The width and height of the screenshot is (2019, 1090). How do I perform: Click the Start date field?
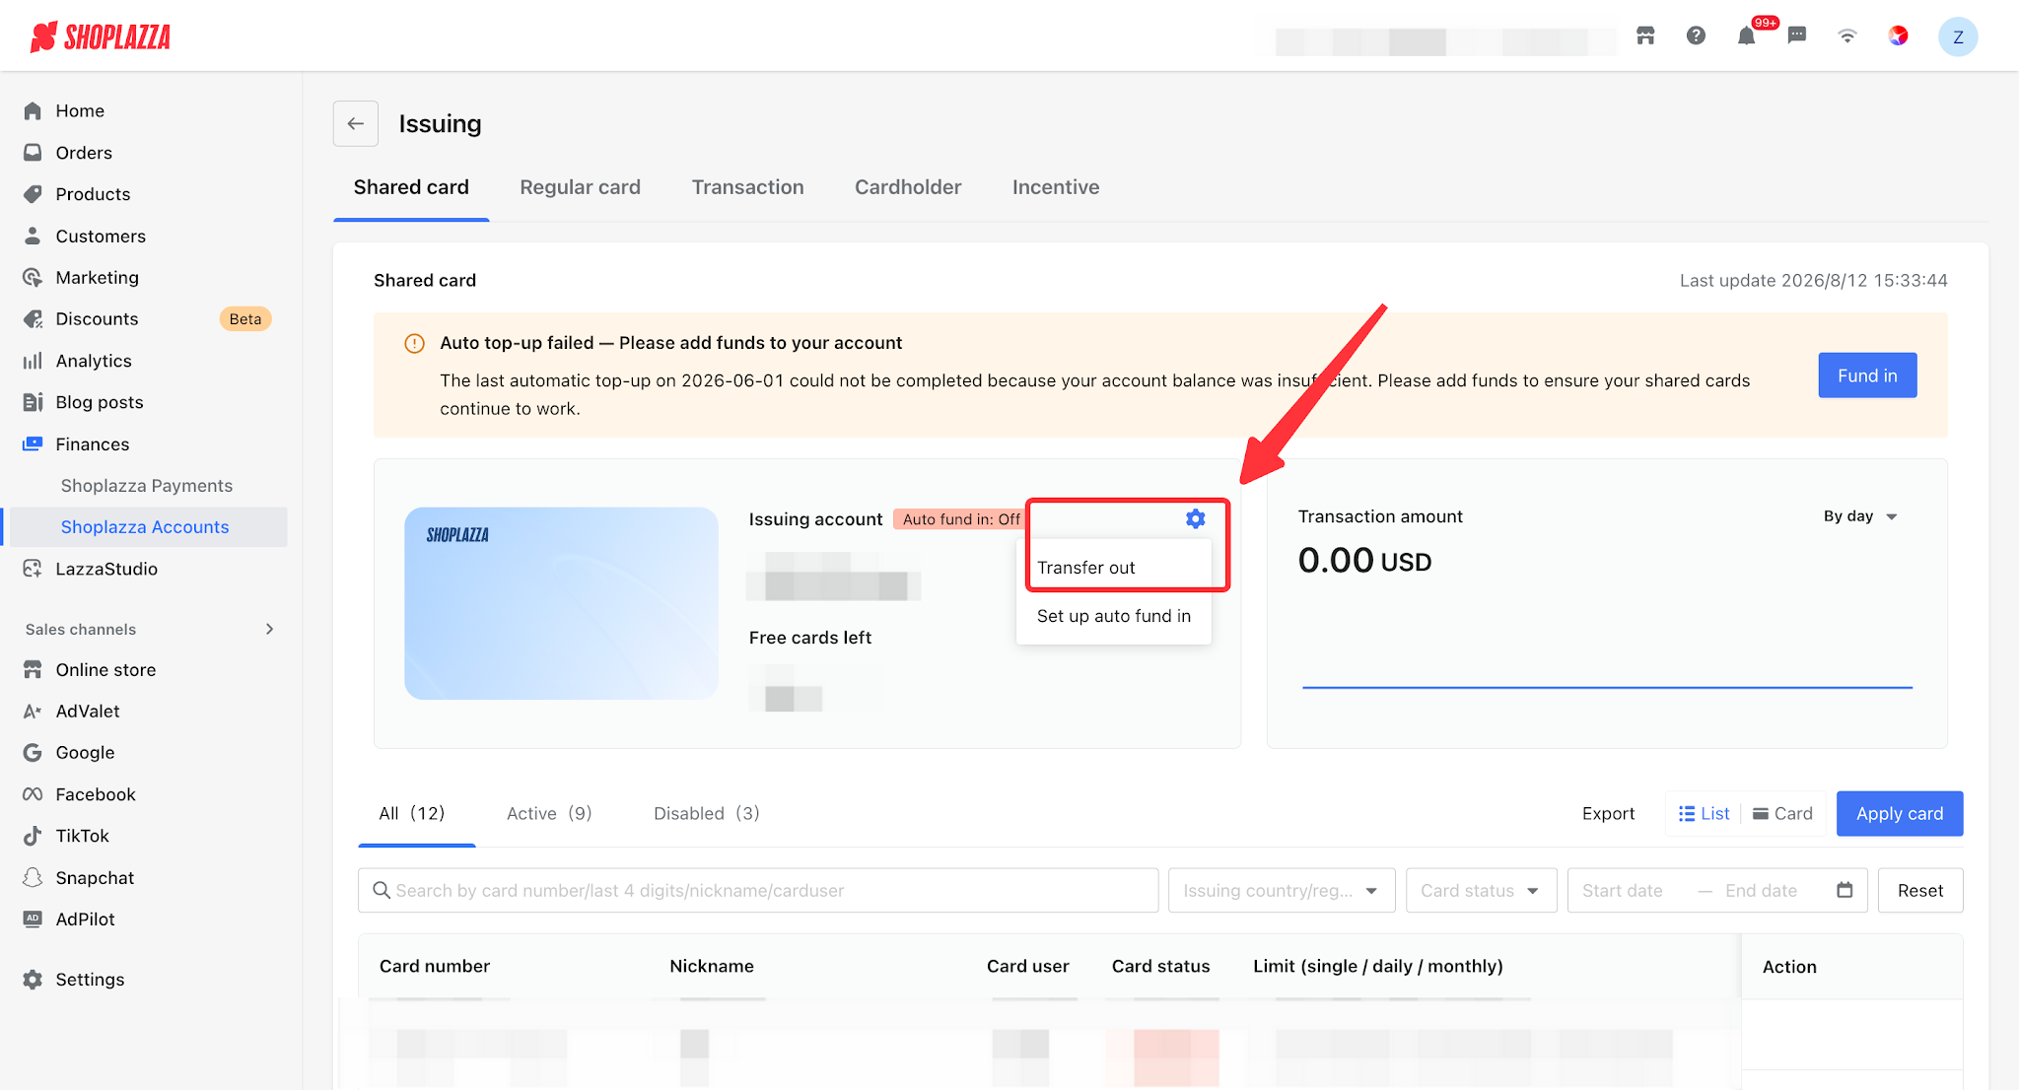(1623, 890)
